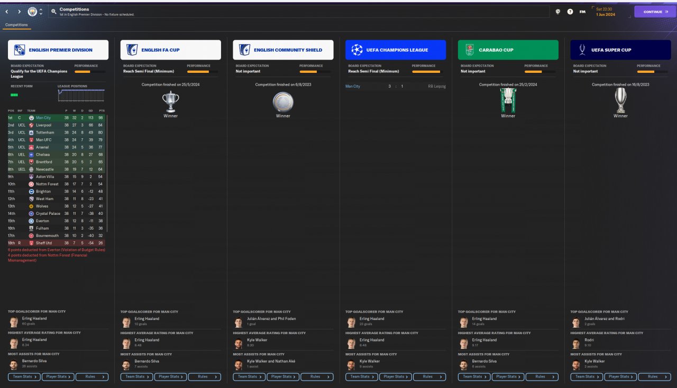Open the Man City row in league table
This screenshot has height=388, width=677.
pos(56,118)
